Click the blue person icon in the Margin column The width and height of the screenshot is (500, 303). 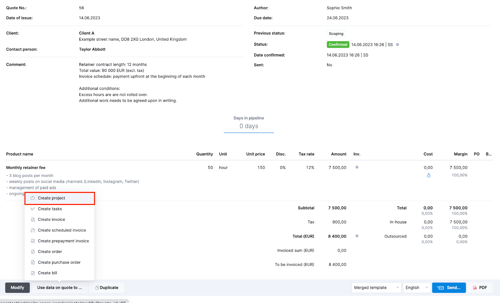pyautogui.click(x=428, y=175)
